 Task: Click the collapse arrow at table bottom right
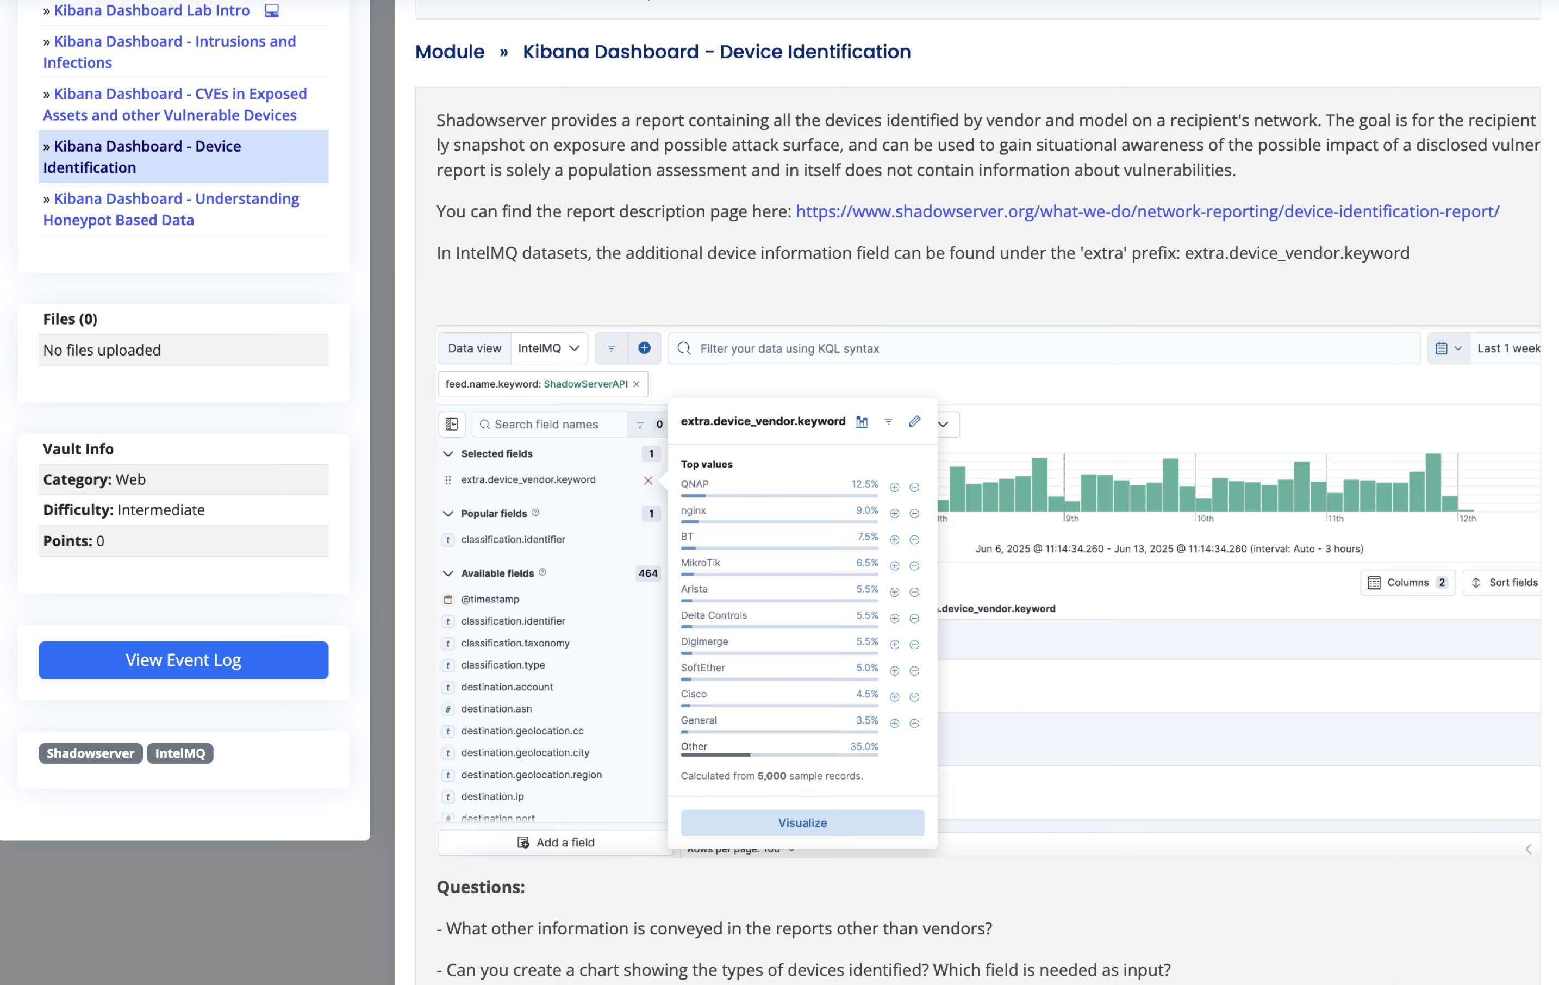coord(1528,849)
